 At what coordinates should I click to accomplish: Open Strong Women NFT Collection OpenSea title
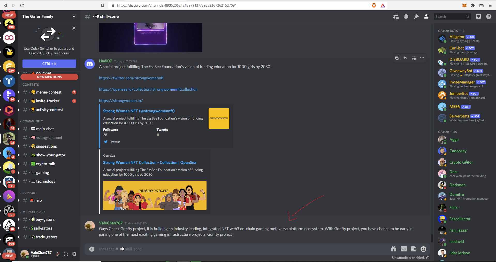tap(150, 163)
